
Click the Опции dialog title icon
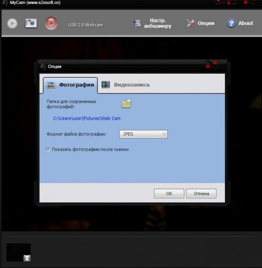coord(42,66)
